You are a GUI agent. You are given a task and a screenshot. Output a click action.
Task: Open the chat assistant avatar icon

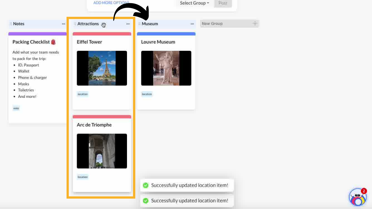(x=357, y=197)
